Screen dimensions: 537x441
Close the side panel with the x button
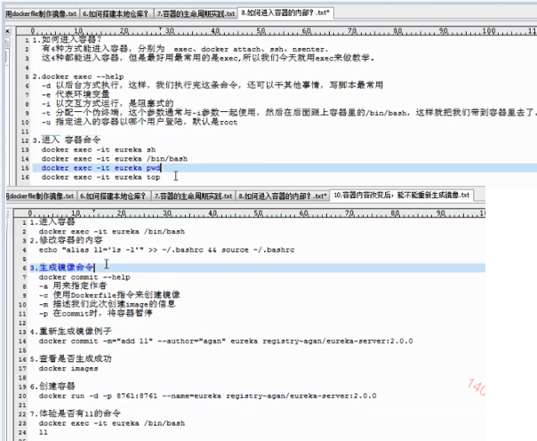click(x=8, y=31)
